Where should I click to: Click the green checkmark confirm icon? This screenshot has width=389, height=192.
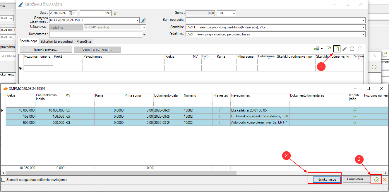pos(376,180)
